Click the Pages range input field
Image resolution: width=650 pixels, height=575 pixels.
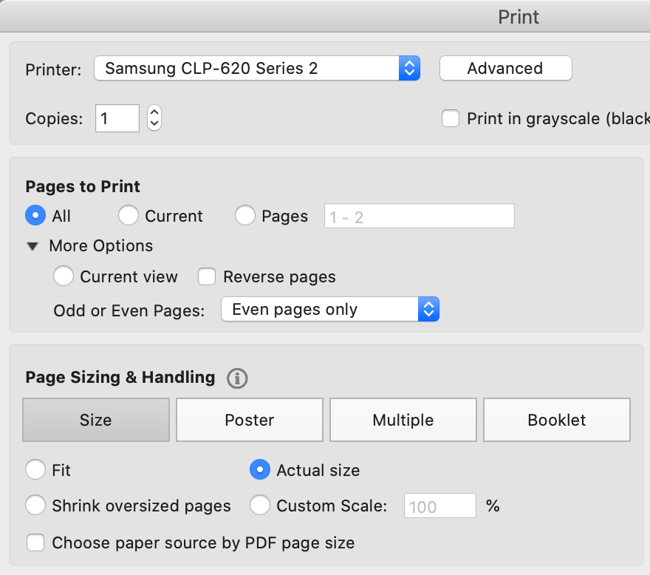tap(419, 216)
